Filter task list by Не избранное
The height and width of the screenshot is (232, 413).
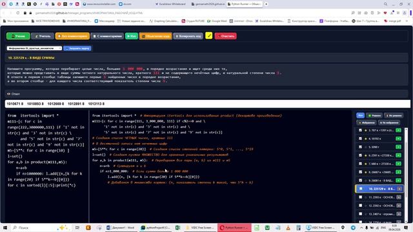coord(389,122)
